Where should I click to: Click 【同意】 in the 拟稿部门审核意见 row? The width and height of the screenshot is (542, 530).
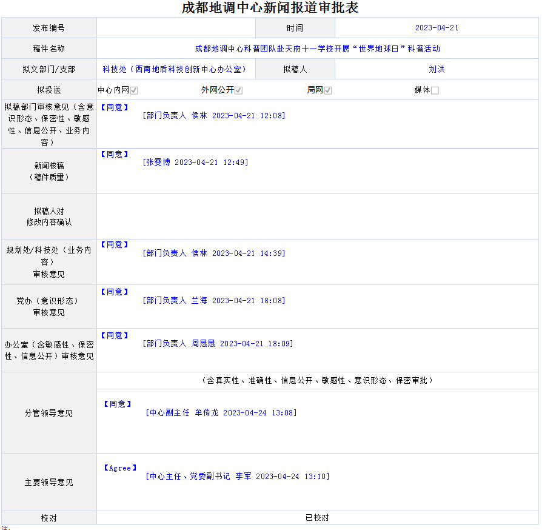[115, 107]
